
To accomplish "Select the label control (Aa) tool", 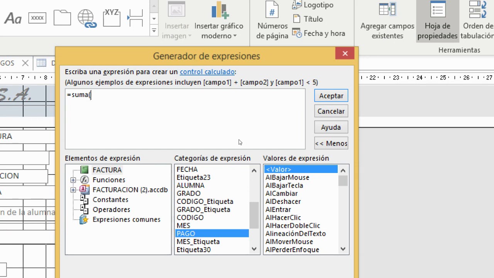I will point(13,18).
